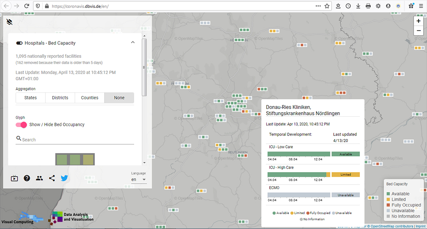The width and height of the screenshot is (427, 229).
Task: Click the ECMO Unavailable status badge
Action: (346, 195)
